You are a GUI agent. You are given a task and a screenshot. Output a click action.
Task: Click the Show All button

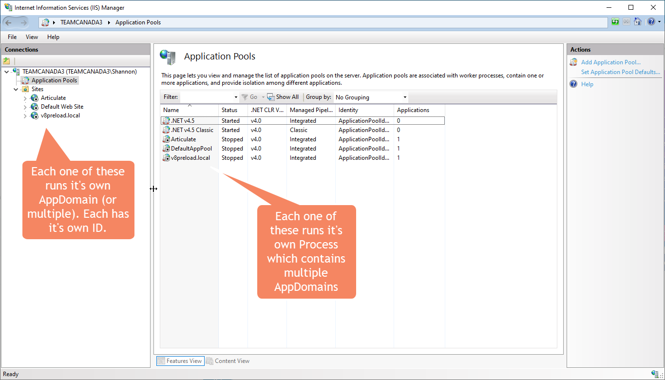click(x=283, y=97)
